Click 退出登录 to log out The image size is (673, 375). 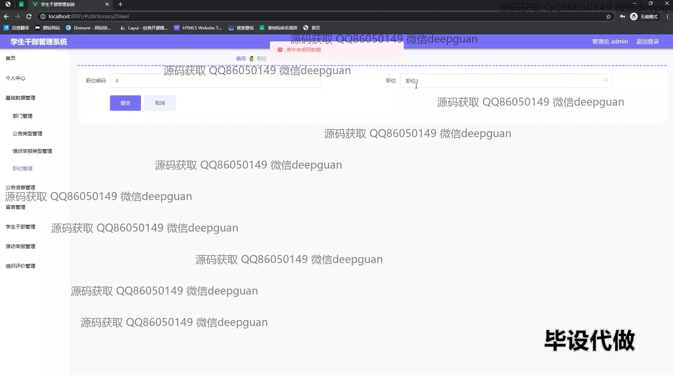[647, 42]
